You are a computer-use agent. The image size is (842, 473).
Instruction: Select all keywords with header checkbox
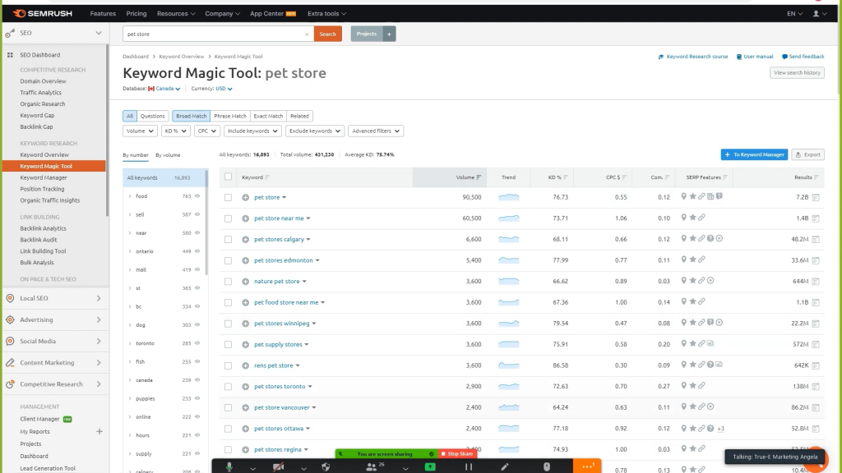point(229,177)
